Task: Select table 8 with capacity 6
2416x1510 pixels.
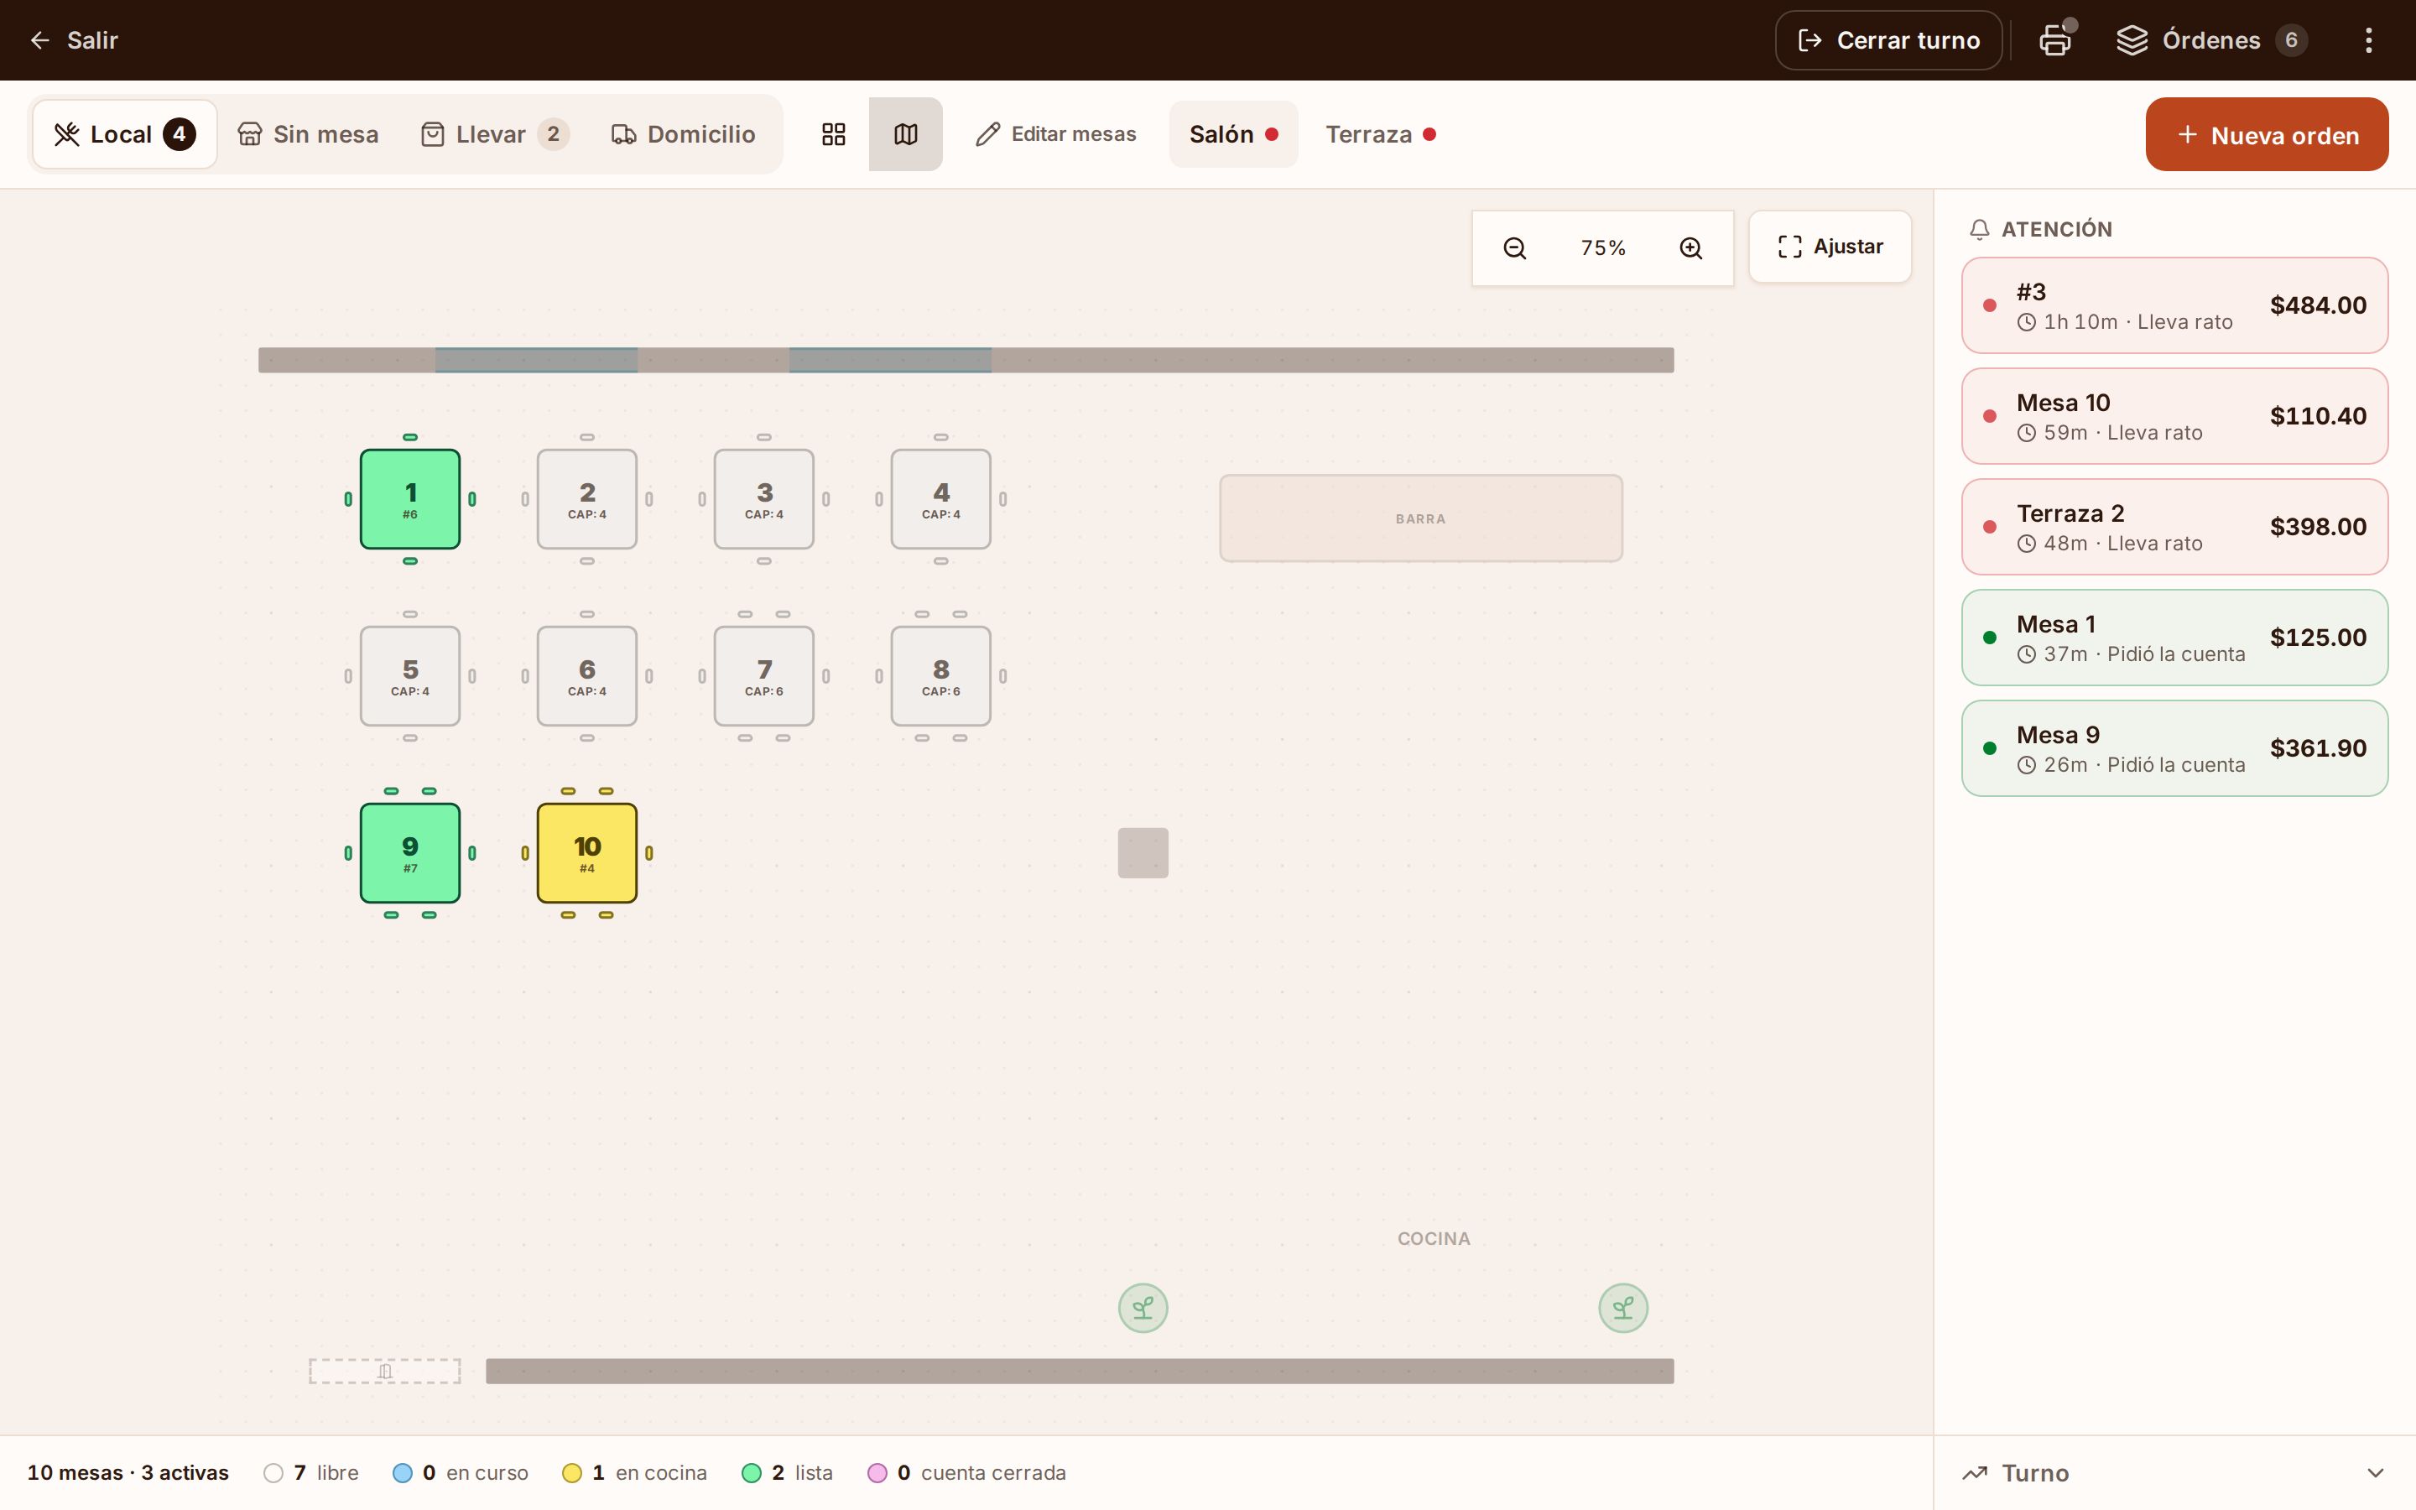Action: [x=940, y=676]
